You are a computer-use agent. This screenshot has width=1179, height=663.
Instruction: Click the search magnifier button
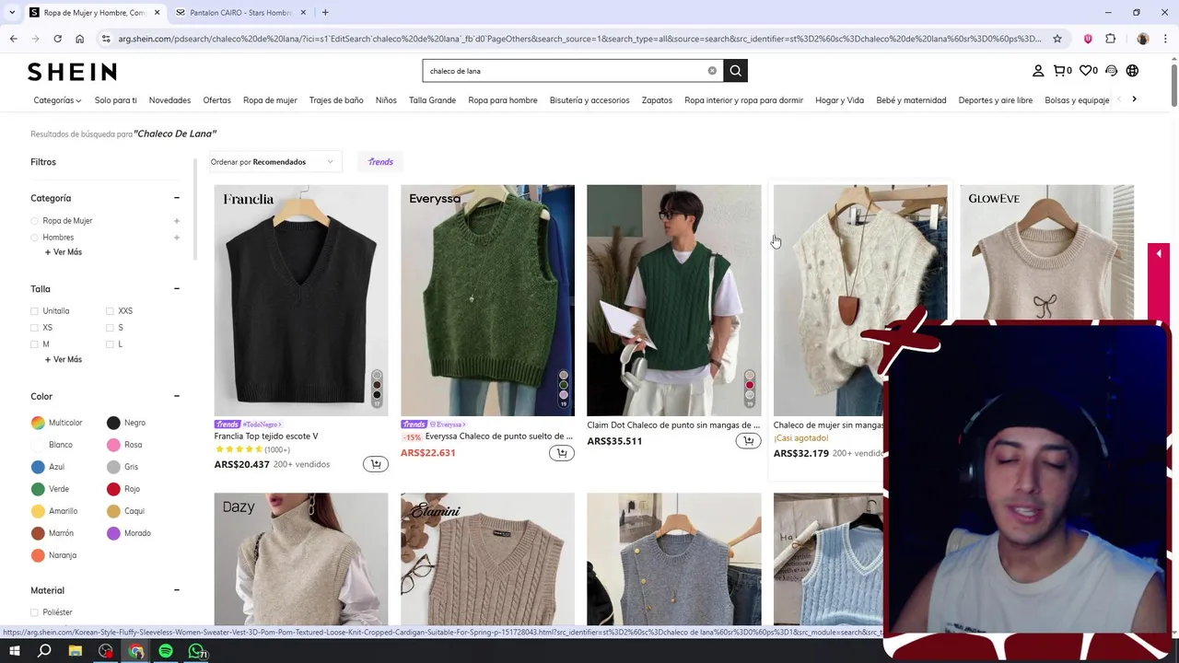pyautogui.click(x=735, y=71)
